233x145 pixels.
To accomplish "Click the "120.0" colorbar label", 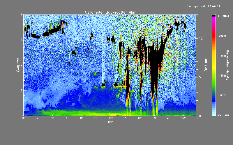I will point(223,75).
